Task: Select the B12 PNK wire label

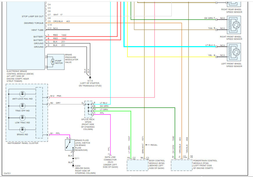Action: [x=56, y=96]
